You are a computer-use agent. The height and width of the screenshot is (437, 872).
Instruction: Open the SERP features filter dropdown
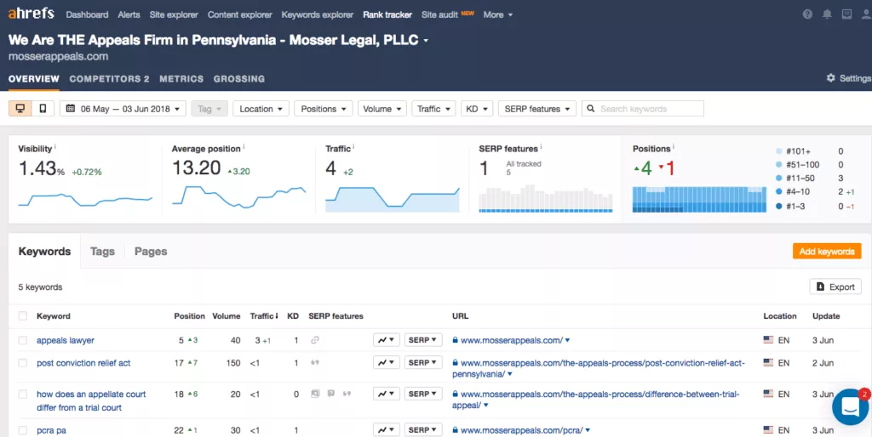click(x=536, y=108)
